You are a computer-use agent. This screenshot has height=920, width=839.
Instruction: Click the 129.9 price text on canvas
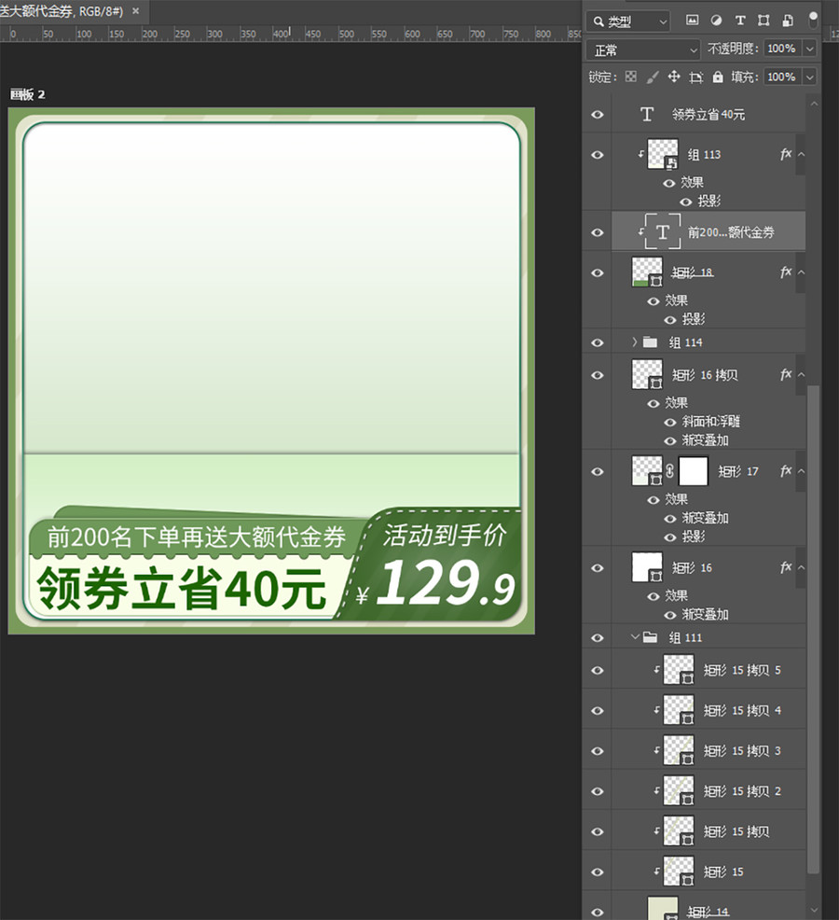click(x=446, y=583)
